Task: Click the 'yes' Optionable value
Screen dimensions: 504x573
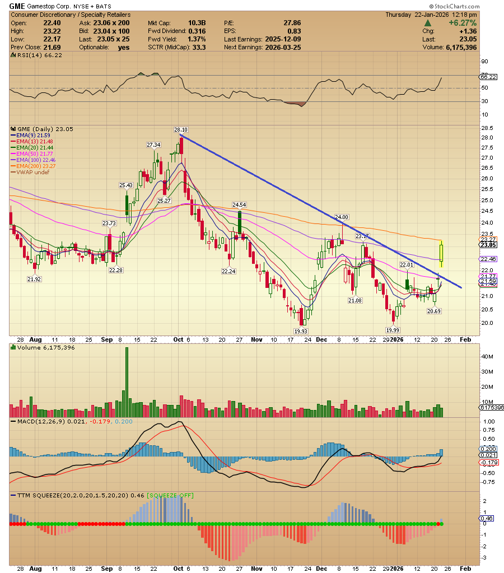Action: point(123,47)
